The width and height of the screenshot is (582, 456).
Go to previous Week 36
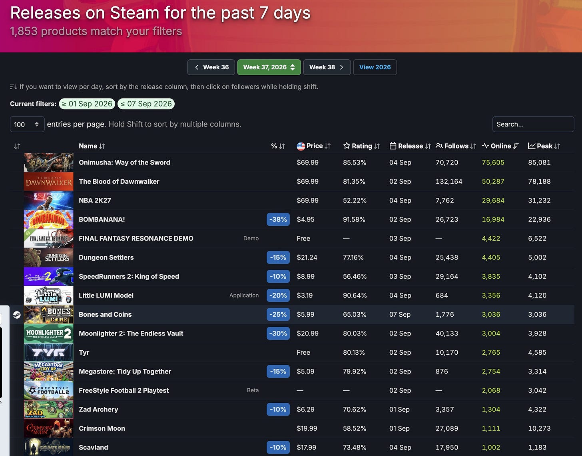[211, 67]
